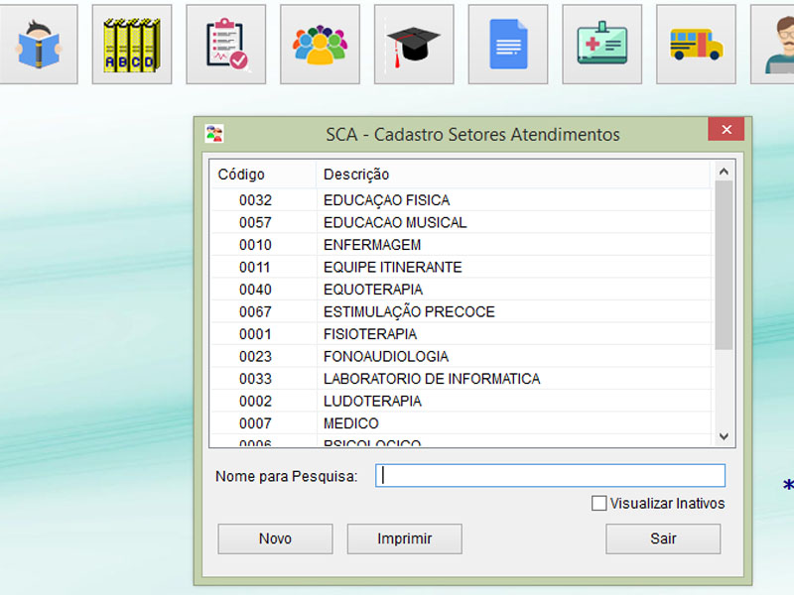Open the blue document icon
The image size is (794, 595).
pyautogui.click(x=508, y=45)
